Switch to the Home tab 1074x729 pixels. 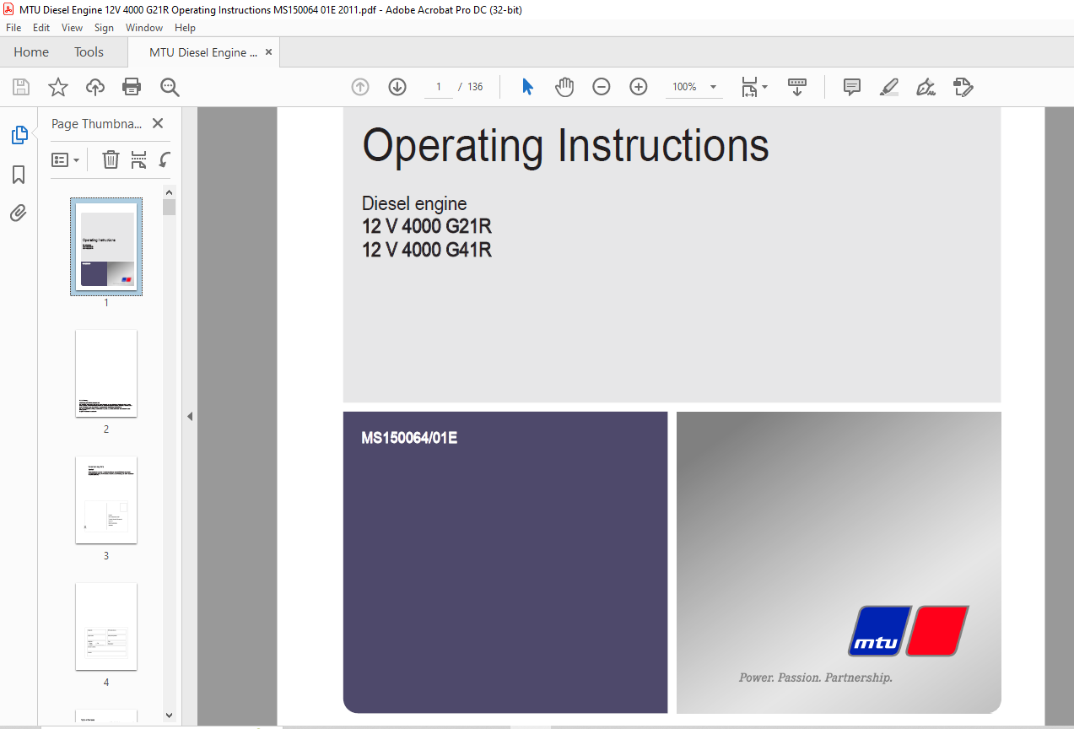tap(31, 52)
